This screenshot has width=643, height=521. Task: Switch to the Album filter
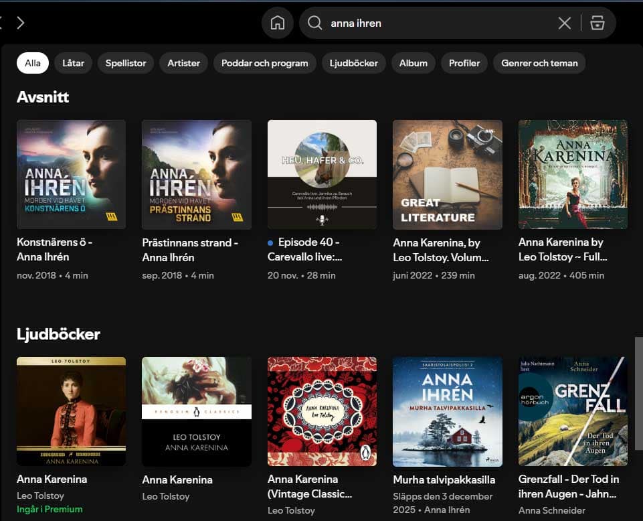[x=414, y=63]
